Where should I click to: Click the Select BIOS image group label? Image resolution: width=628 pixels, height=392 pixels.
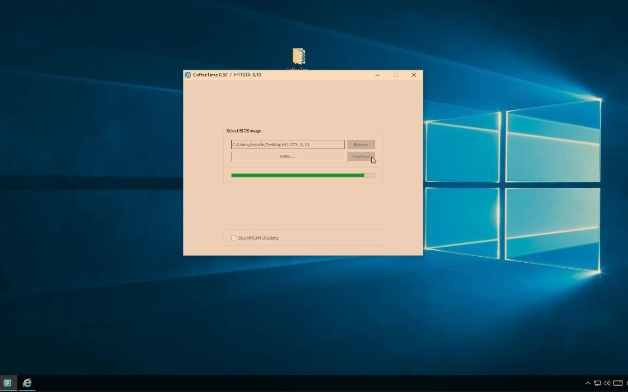point(244,131)
